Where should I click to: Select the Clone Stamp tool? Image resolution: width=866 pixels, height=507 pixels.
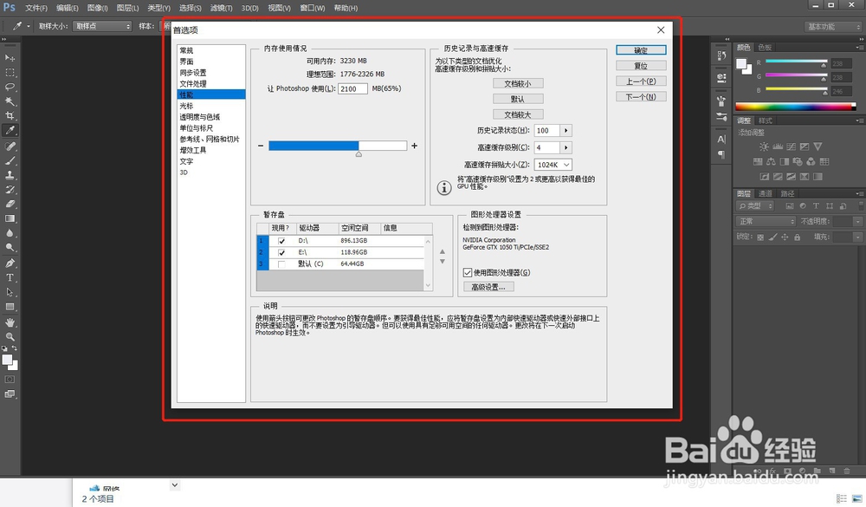click(10, 175)
